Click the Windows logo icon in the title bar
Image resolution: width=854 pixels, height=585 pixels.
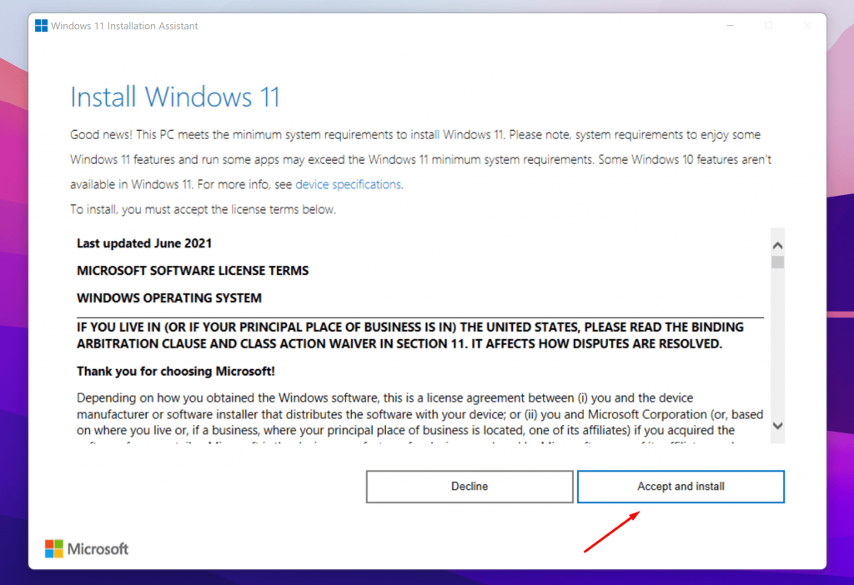coord(40,25)
